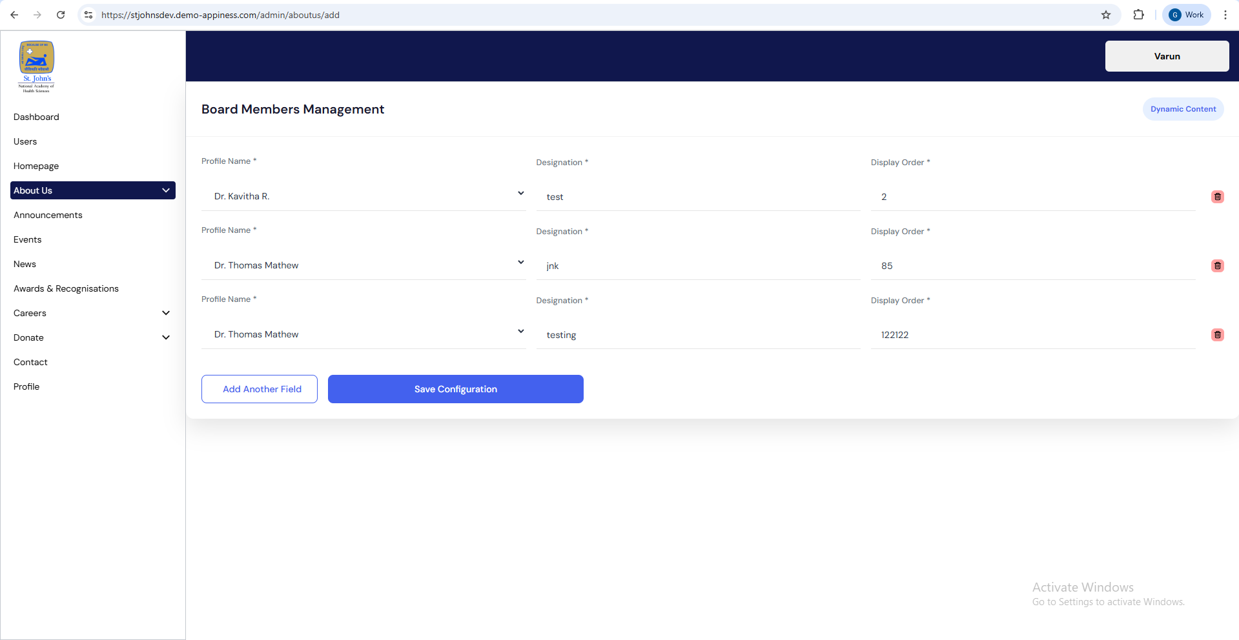Screen dimensions: 1239x640
Task: Expand the Careers sidebar submenu
Action: (165, 313)
